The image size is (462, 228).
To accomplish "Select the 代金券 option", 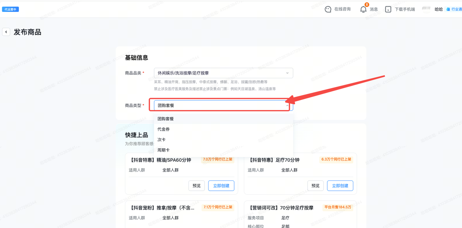I will [223, 129].
